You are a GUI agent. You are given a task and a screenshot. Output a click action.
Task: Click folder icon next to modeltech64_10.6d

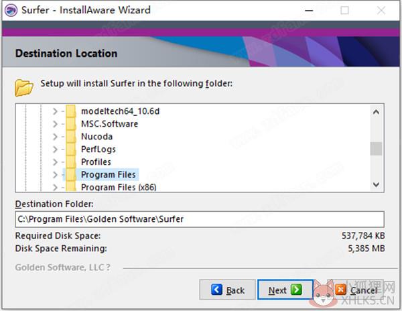[x=70, y=111]
